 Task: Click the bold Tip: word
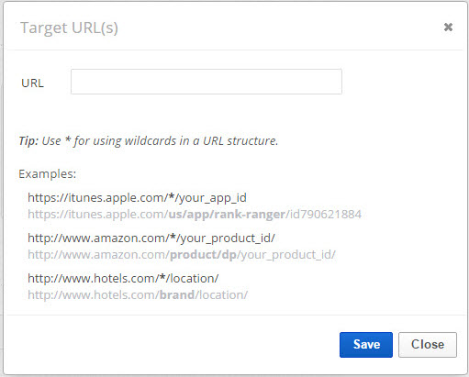coord(28,141)
